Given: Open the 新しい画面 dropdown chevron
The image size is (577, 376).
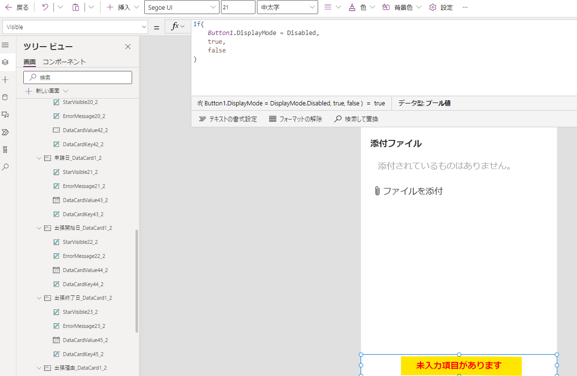Looking at the screenshot, I should click(x=66, y=91).
